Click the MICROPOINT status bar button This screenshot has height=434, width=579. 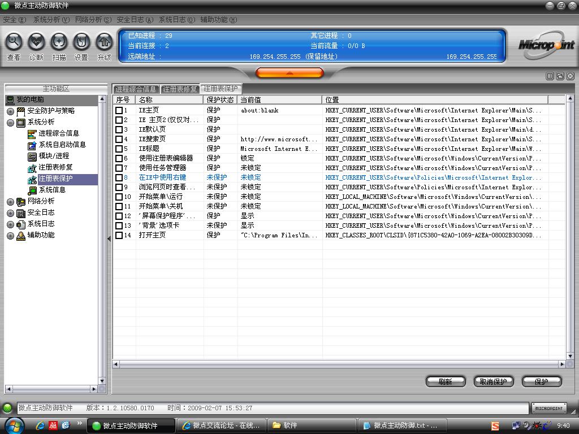548,408
